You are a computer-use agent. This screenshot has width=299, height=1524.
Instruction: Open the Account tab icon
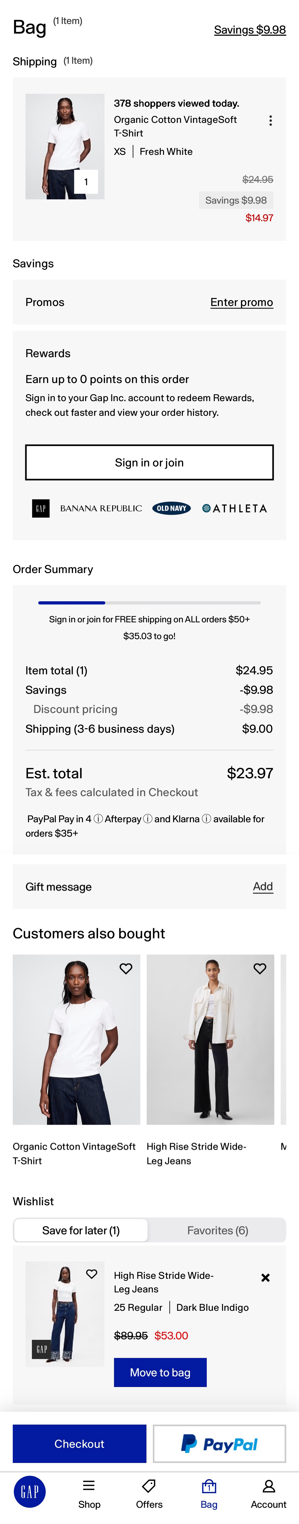[x=268, y=1487]
